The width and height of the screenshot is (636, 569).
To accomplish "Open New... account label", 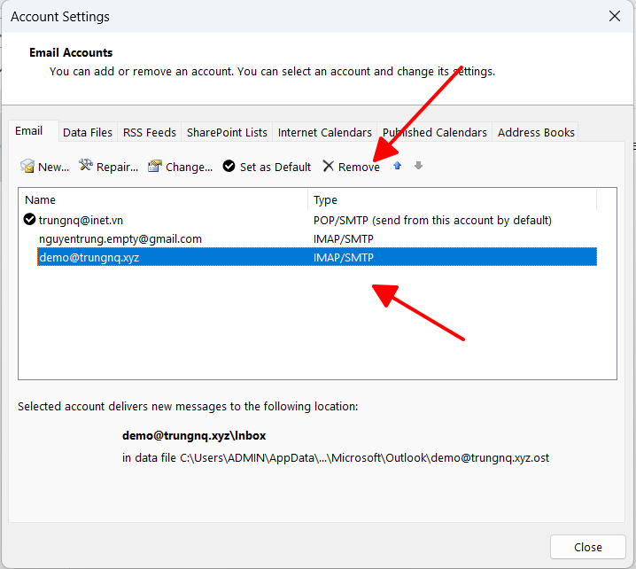I will (x=53, y=167).
